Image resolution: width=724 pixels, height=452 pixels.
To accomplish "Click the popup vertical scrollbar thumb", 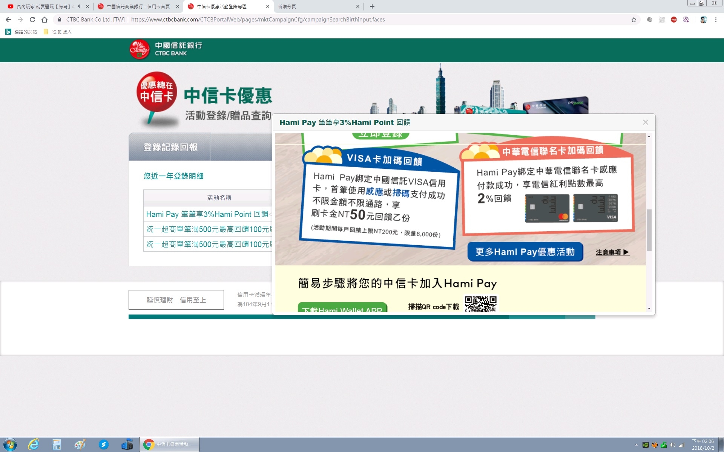I will pos(649,230).
